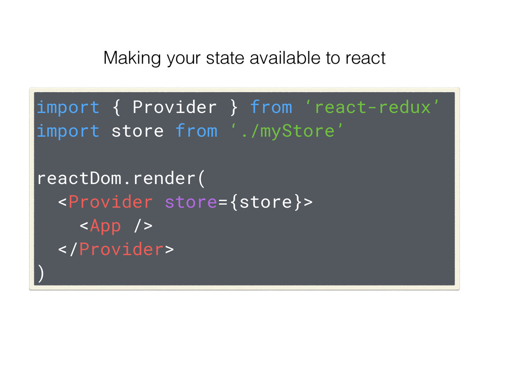Click the '{store}' value expression
The image size is (506, 379).
click(265, 202)
